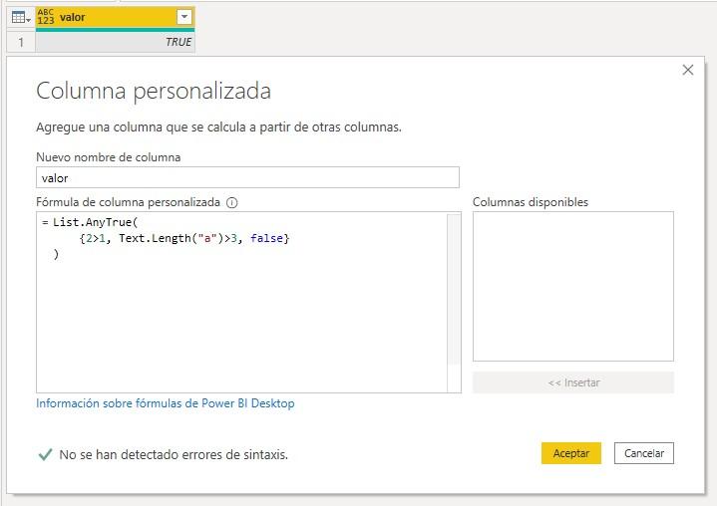This screenshot has width=717, height=506.
Task: Open the table options menu icon
Action: pyautogui.click(x=20, y=17)
